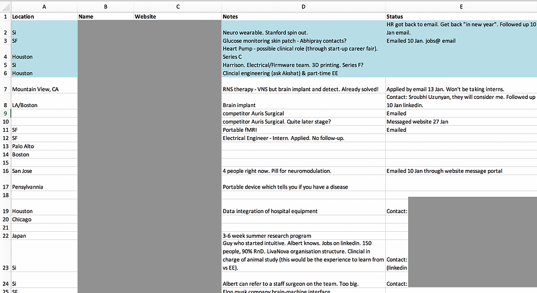Click the 'Name' header cell
The image size is (537, 293).
[x=105, y=16]
